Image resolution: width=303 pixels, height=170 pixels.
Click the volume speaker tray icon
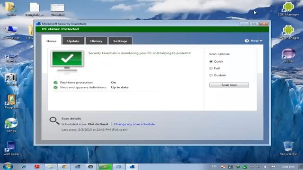(x=266, y=167)
